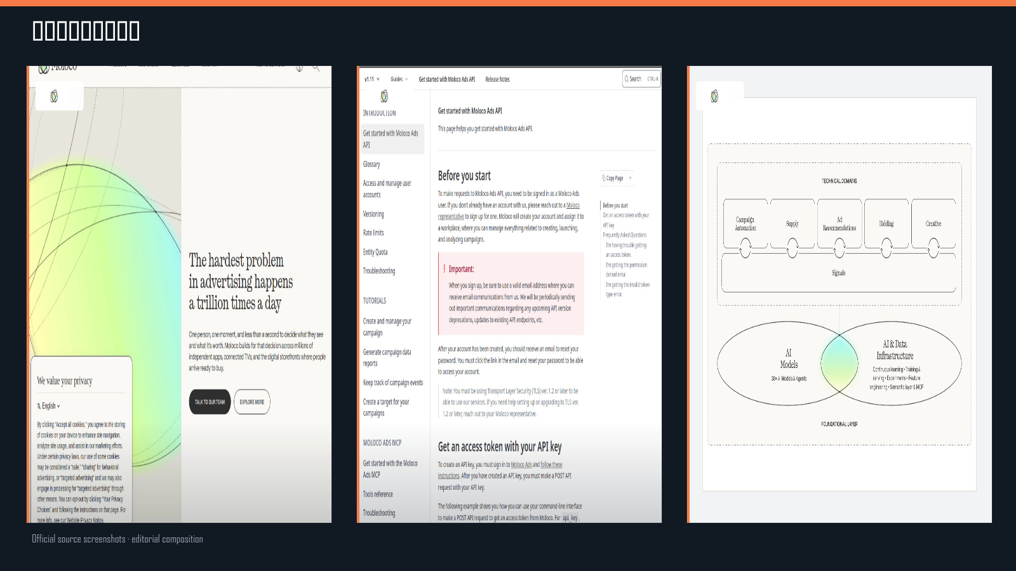Open the v1.11 version dropdown
Screen dimensions: 1016x571
[x=372, y=79]
